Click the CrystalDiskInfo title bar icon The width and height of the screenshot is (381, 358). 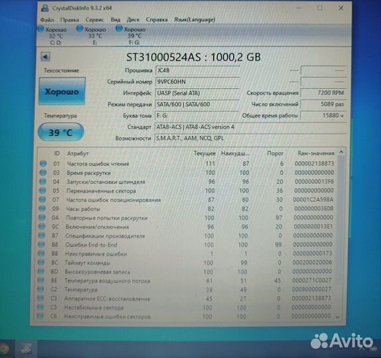[x=45, y=8]
